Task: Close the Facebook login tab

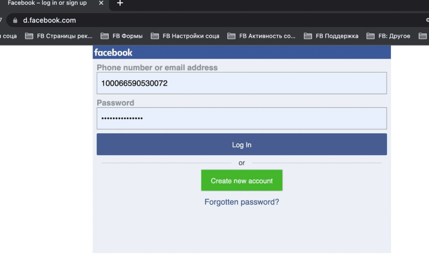Action: click(x=101, y=3)
